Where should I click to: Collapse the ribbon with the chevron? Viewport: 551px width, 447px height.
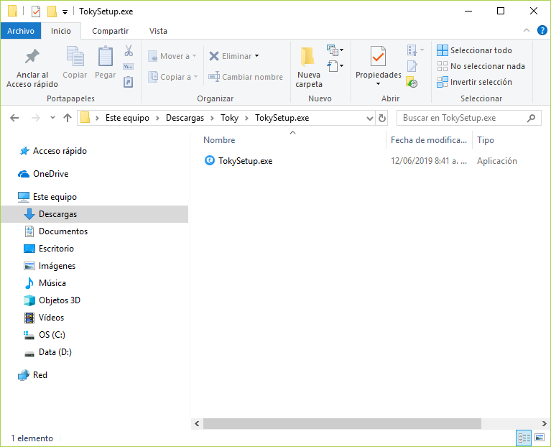click(x=526, y=31)
